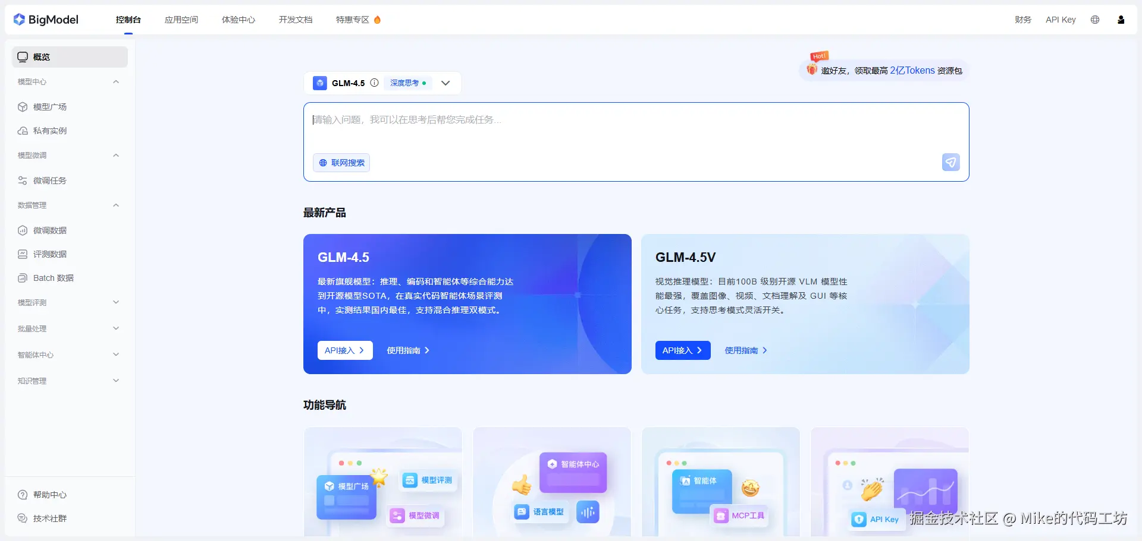
Task: Click the Batch 数据 icon
Action: click(x=23, y=278)
